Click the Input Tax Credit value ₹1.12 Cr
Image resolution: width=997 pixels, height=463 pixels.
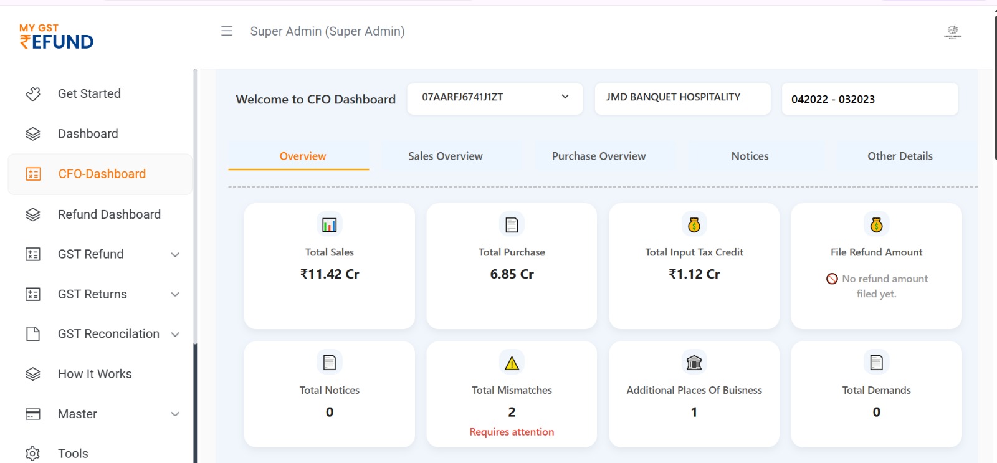click(x=694, y=274)
